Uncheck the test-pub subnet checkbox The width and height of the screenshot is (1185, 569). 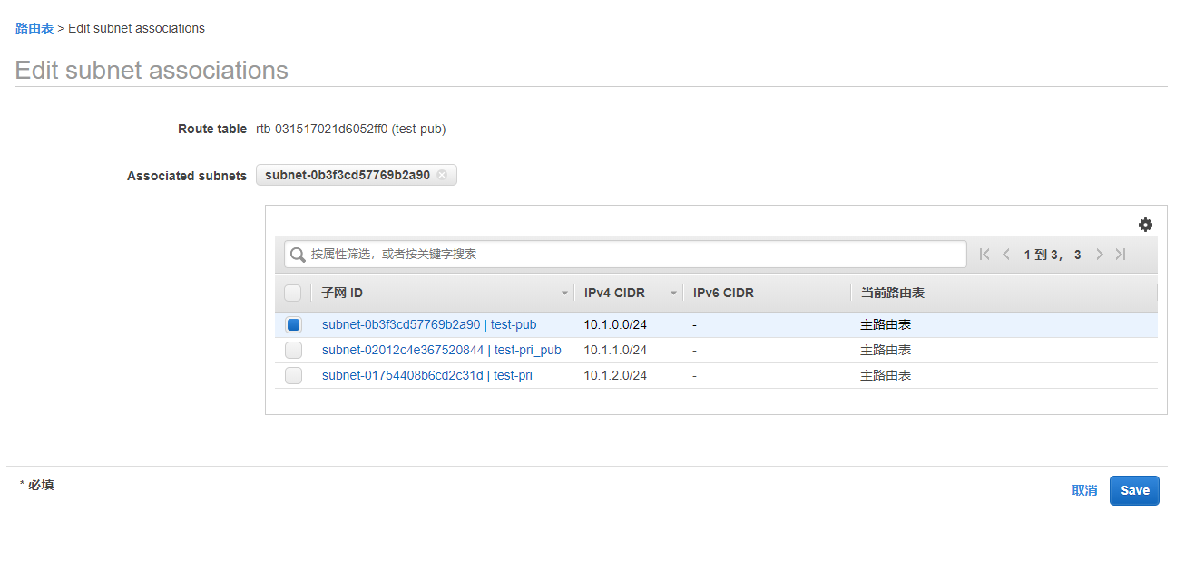coord(293,324)
